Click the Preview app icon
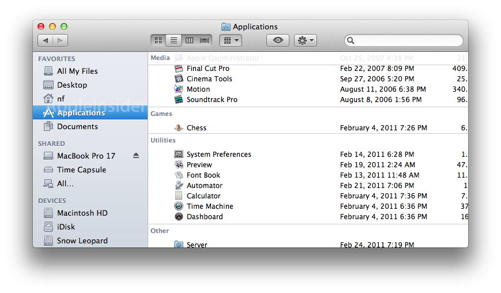This screenshot has width=501, height=293. [179, 165]
